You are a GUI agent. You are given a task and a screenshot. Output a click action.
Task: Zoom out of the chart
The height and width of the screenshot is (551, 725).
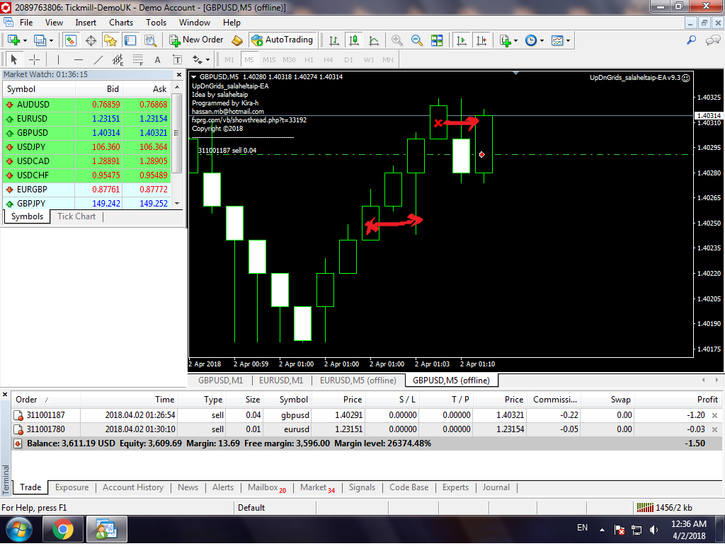[x=417, y=40]
